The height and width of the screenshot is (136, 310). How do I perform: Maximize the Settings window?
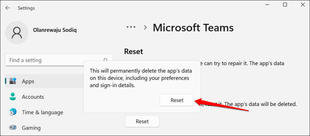coord(285,5)
